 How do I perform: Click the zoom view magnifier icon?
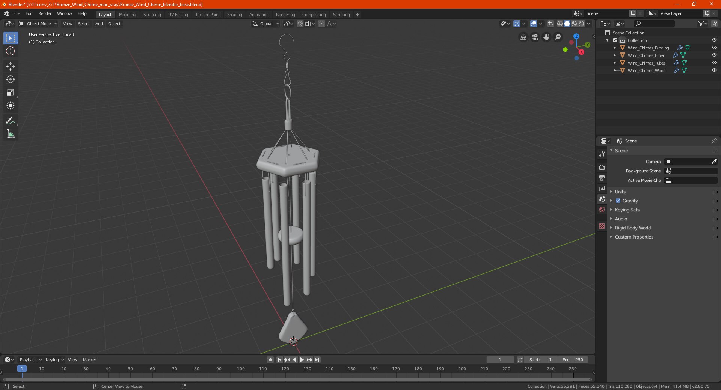coord(558,37)
